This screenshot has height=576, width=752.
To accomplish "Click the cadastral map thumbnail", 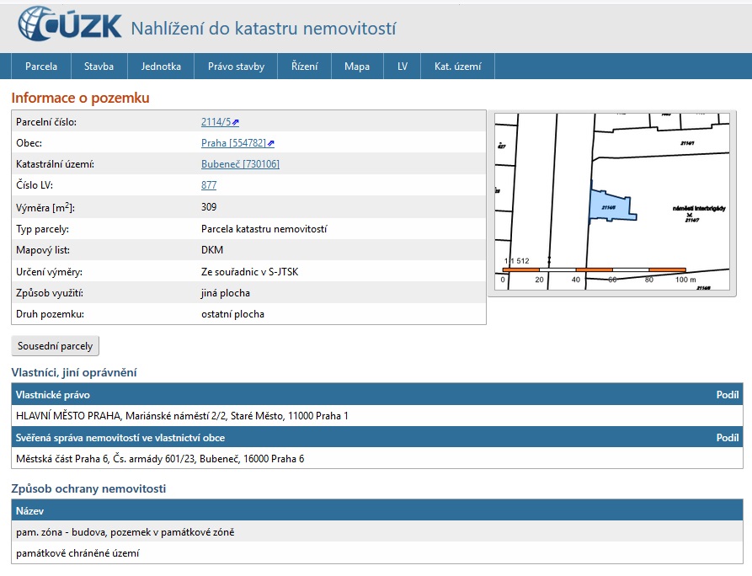I will coord(612,202).
